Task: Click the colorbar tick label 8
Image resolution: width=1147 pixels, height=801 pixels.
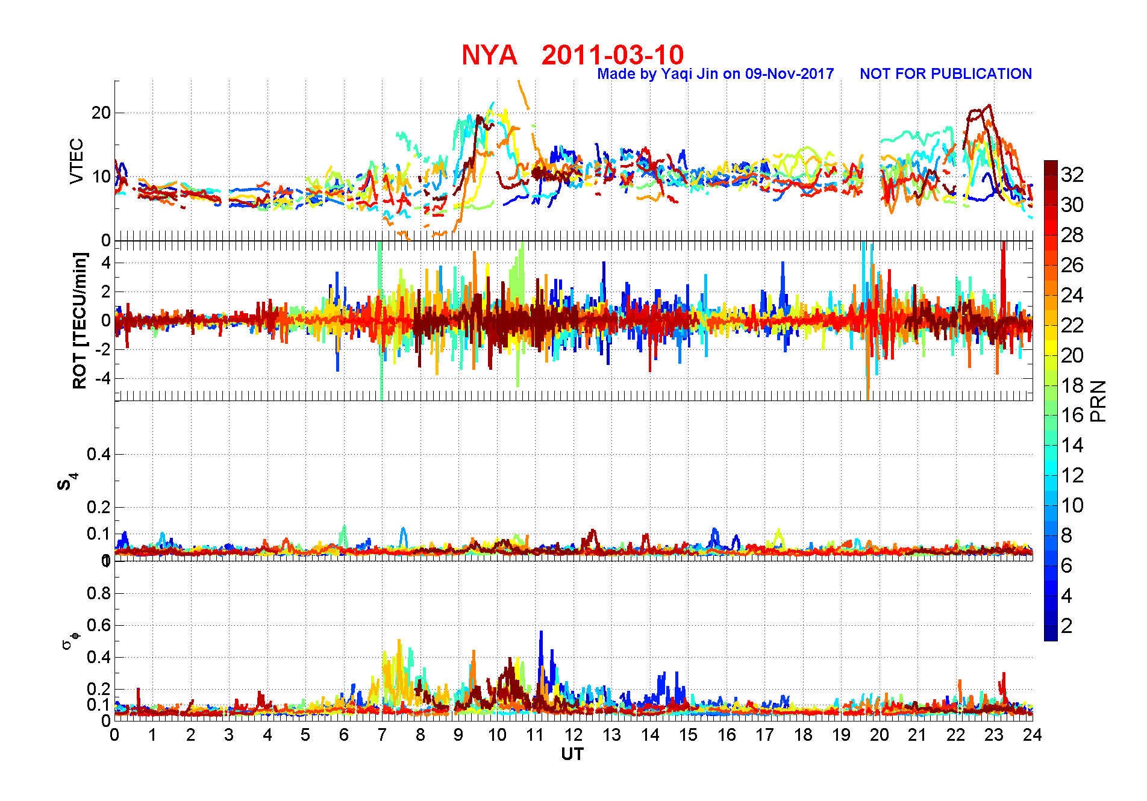Action: point(1067,535)
